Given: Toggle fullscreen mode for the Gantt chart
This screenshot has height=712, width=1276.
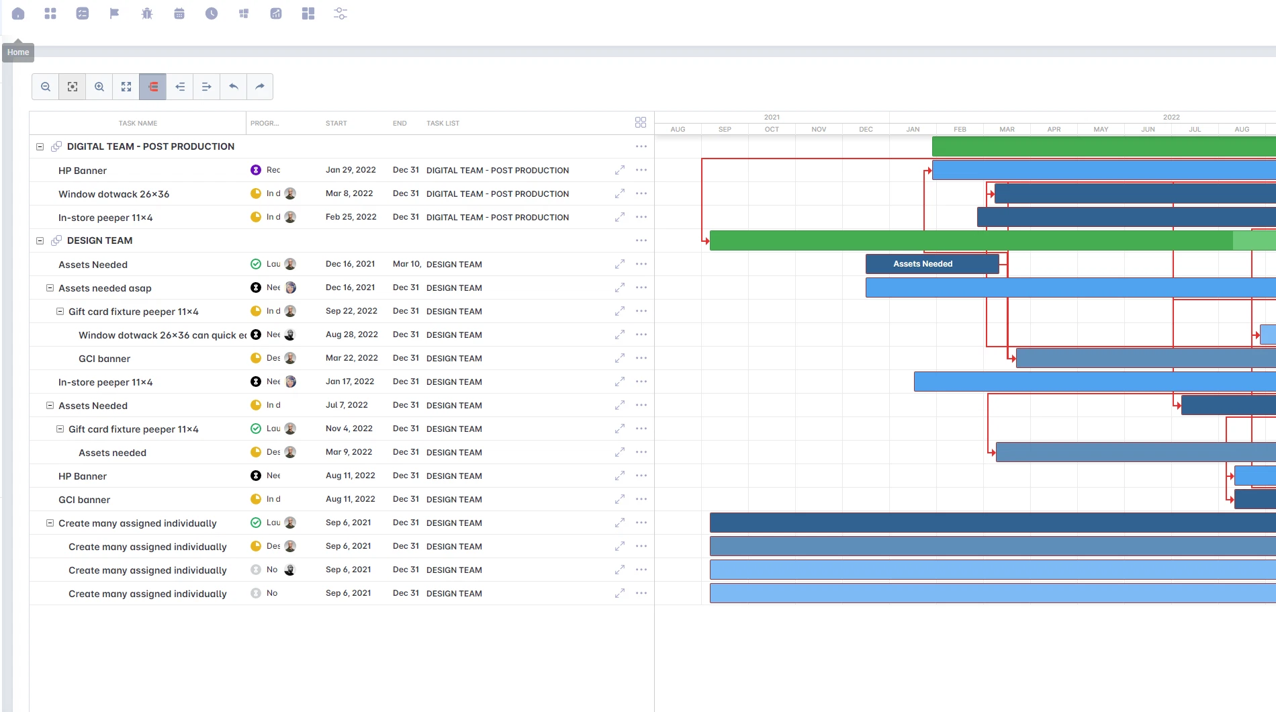Looking at the screenshot, I should pos(126,87).
